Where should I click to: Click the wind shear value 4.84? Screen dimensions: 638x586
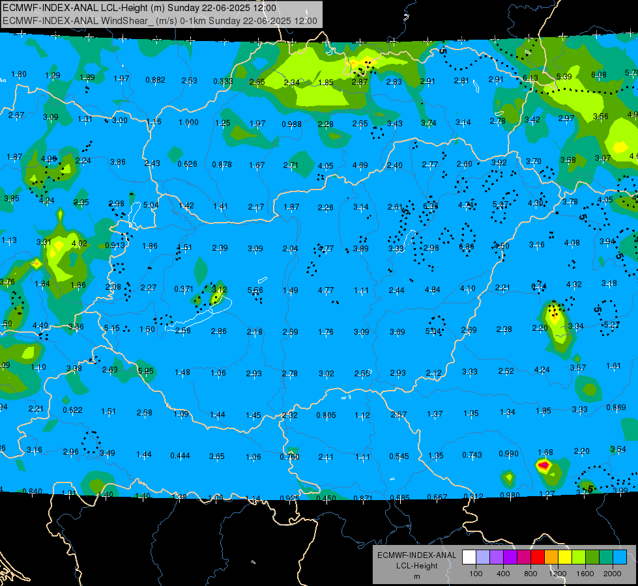433,290
